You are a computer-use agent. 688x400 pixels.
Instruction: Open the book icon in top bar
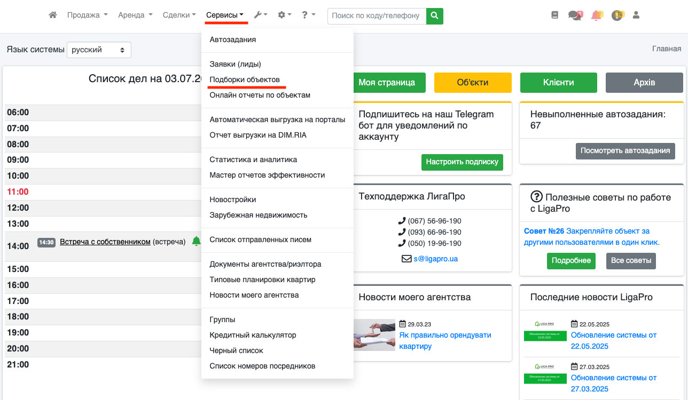tap(554, 15)
